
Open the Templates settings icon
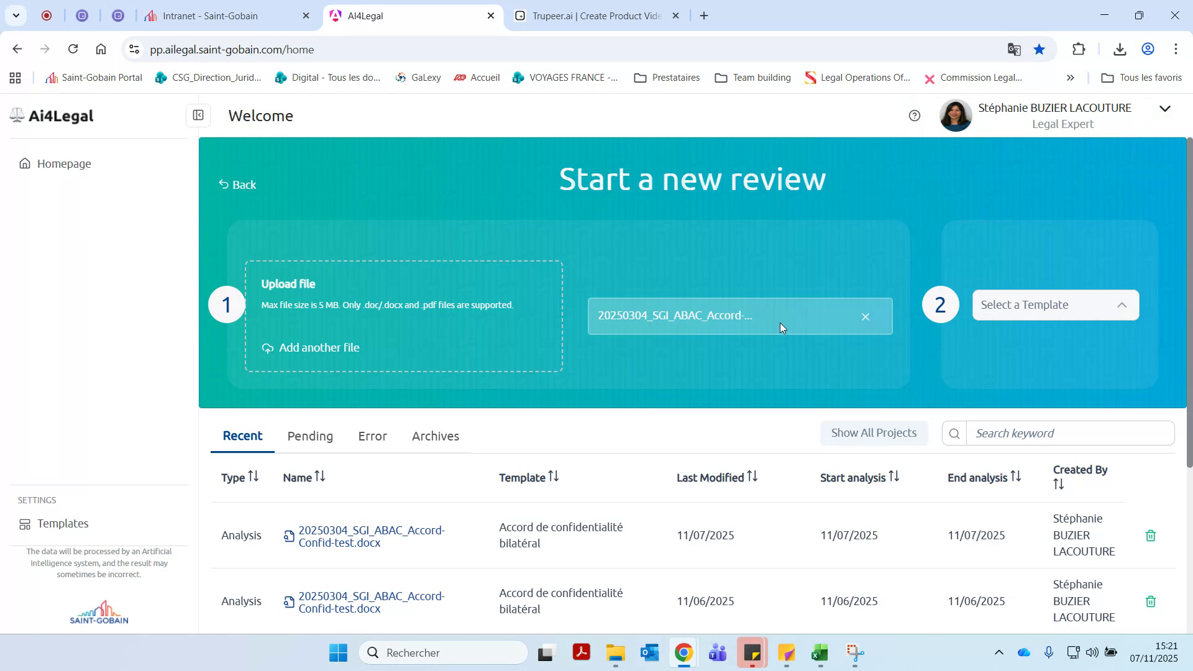pos(24,524)
